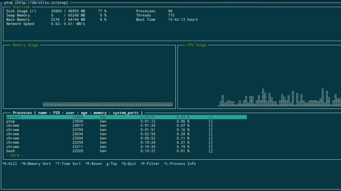
Task: Sort processes with ^N:Memory Sort
Action: pos(36,164)
